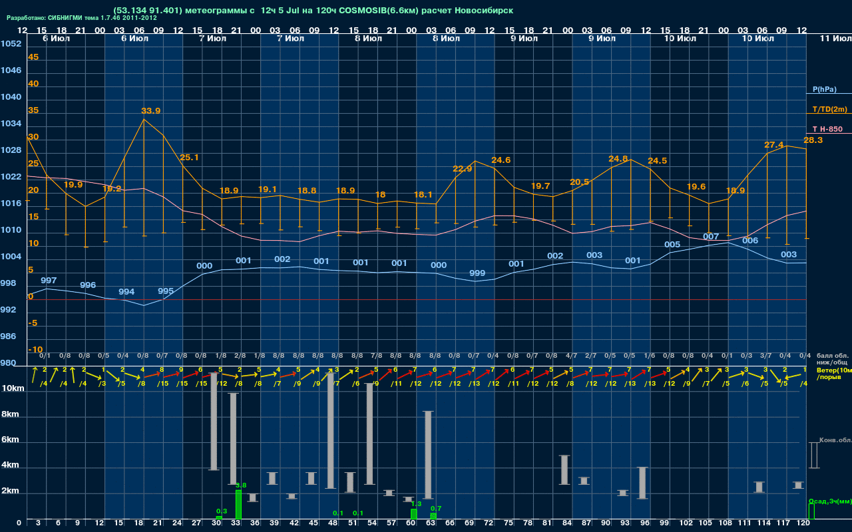This screenshot has width=852, height=532.
Task: Click the 994 pressure value on curve
Action: [126, 291]
